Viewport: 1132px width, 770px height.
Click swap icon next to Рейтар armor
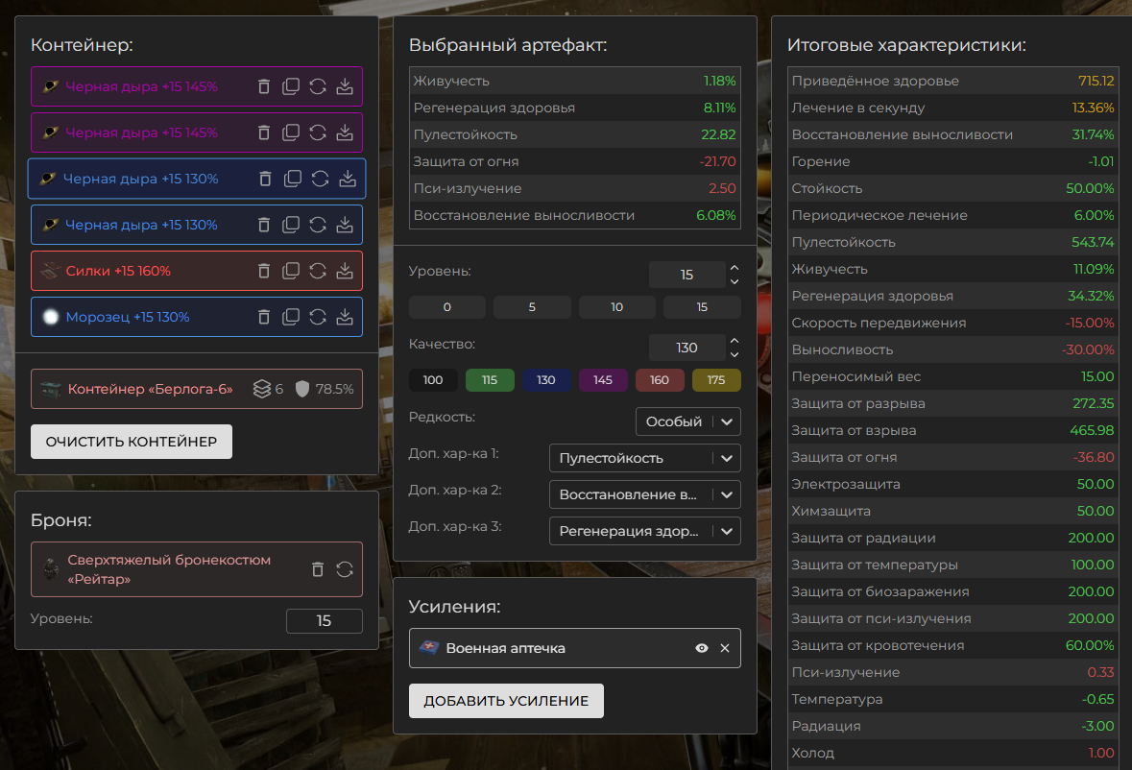tap(345, 569)
